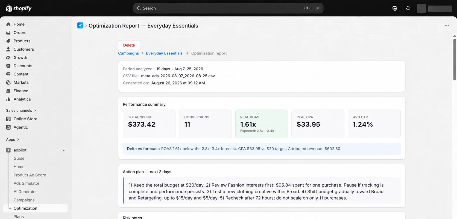
Task: Click the Analytics bar chart icon
Action: 8,99
